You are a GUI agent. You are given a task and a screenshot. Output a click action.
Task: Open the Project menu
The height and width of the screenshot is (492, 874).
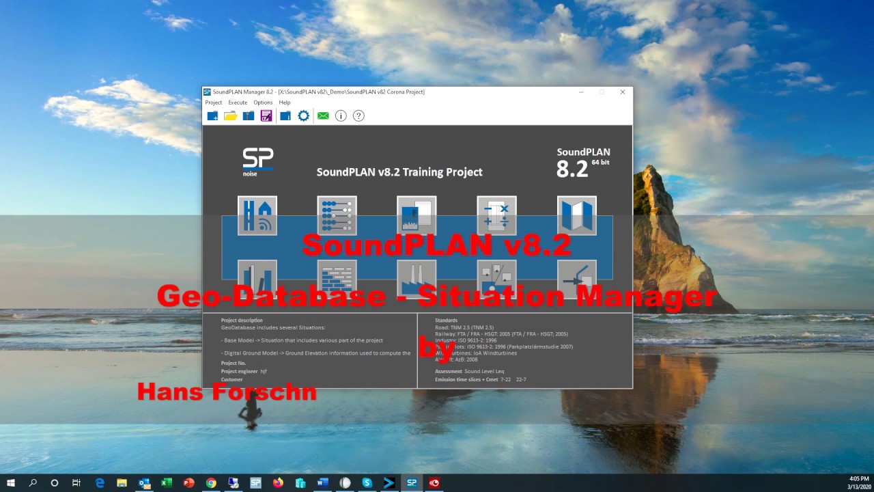[x=214, y=102]
